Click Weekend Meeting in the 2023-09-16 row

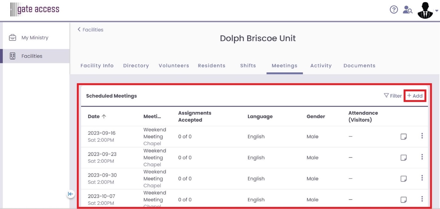(x=155, y=133)
